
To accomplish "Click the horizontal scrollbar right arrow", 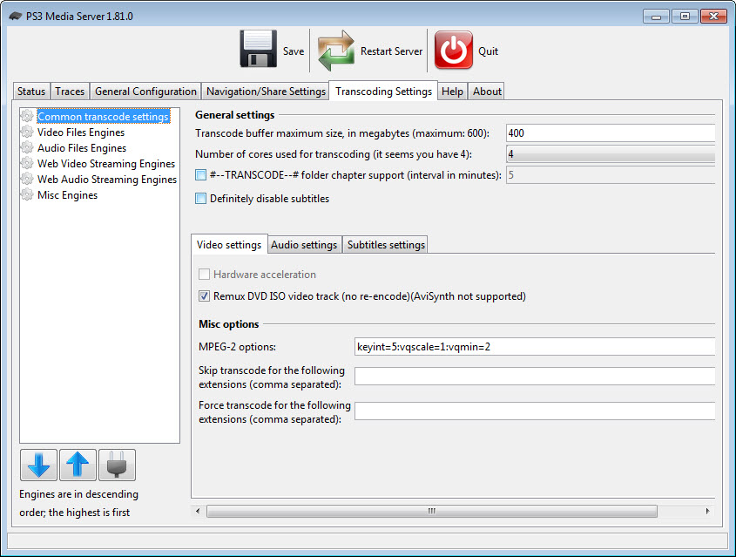I will tap(707, 511).
